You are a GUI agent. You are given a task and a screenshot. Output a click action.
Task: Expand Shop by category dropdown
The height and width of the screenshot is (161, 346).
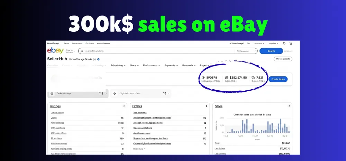70,51
